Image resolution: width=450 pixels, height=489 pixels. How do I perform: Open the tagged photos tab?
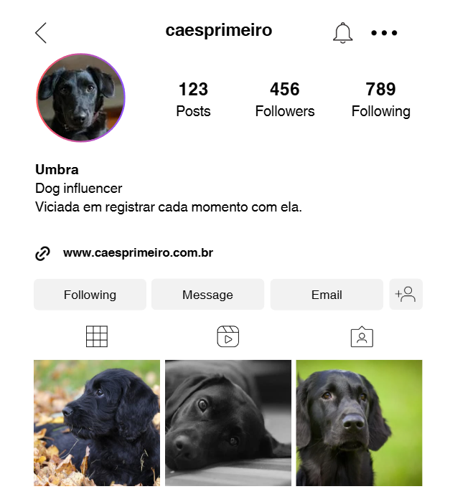[x=362, y=336]
